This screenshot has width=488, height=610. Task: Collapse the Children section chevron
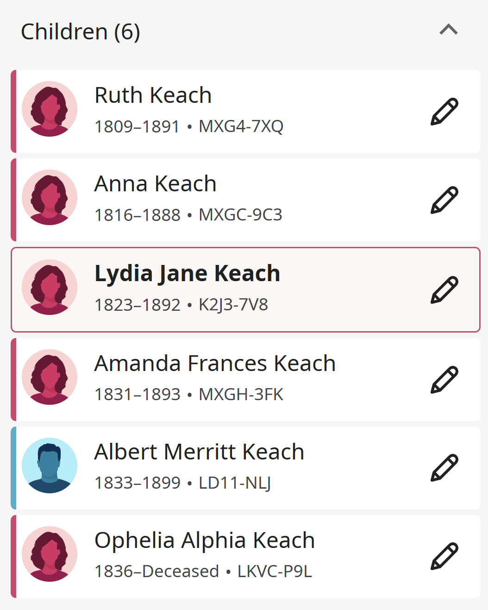449,30
